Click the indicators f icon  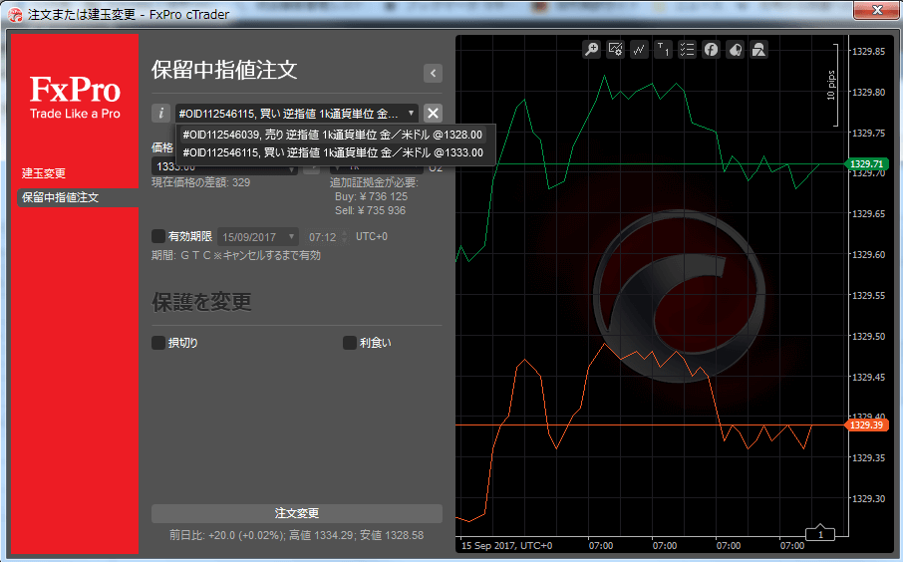712,50
